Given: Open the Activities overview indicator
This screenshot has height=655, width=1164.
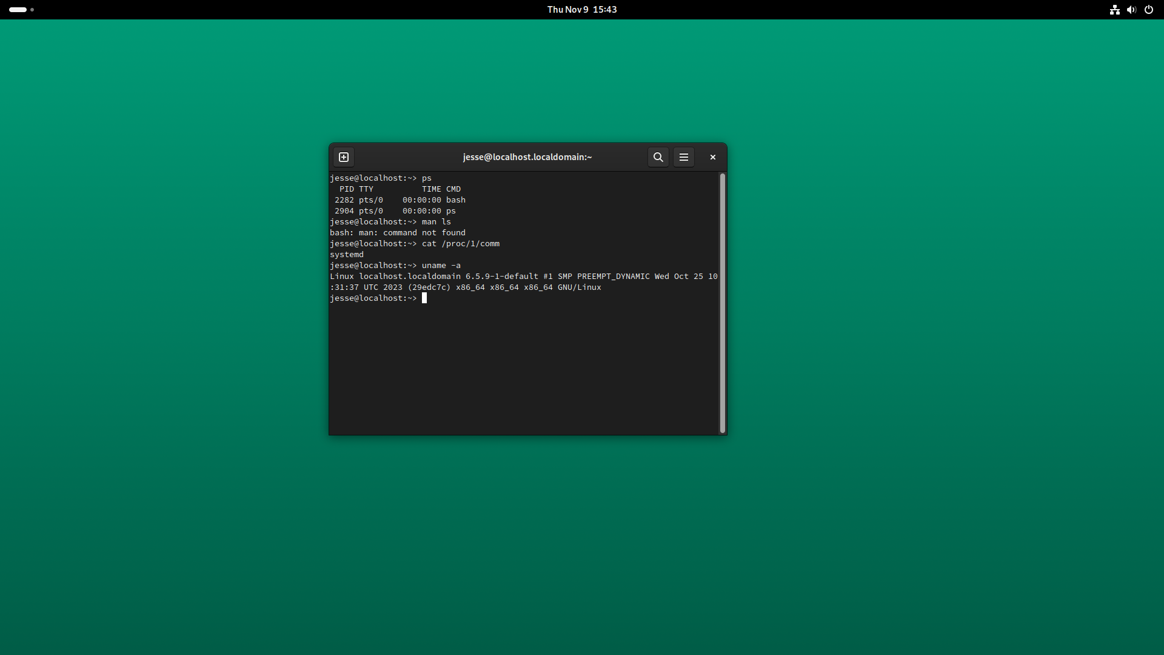Looking at the screenshot, I should pyautogui.click(x=22, y=10).
